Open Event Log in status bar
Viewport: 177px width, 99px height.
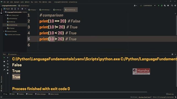tap(170, 94)
